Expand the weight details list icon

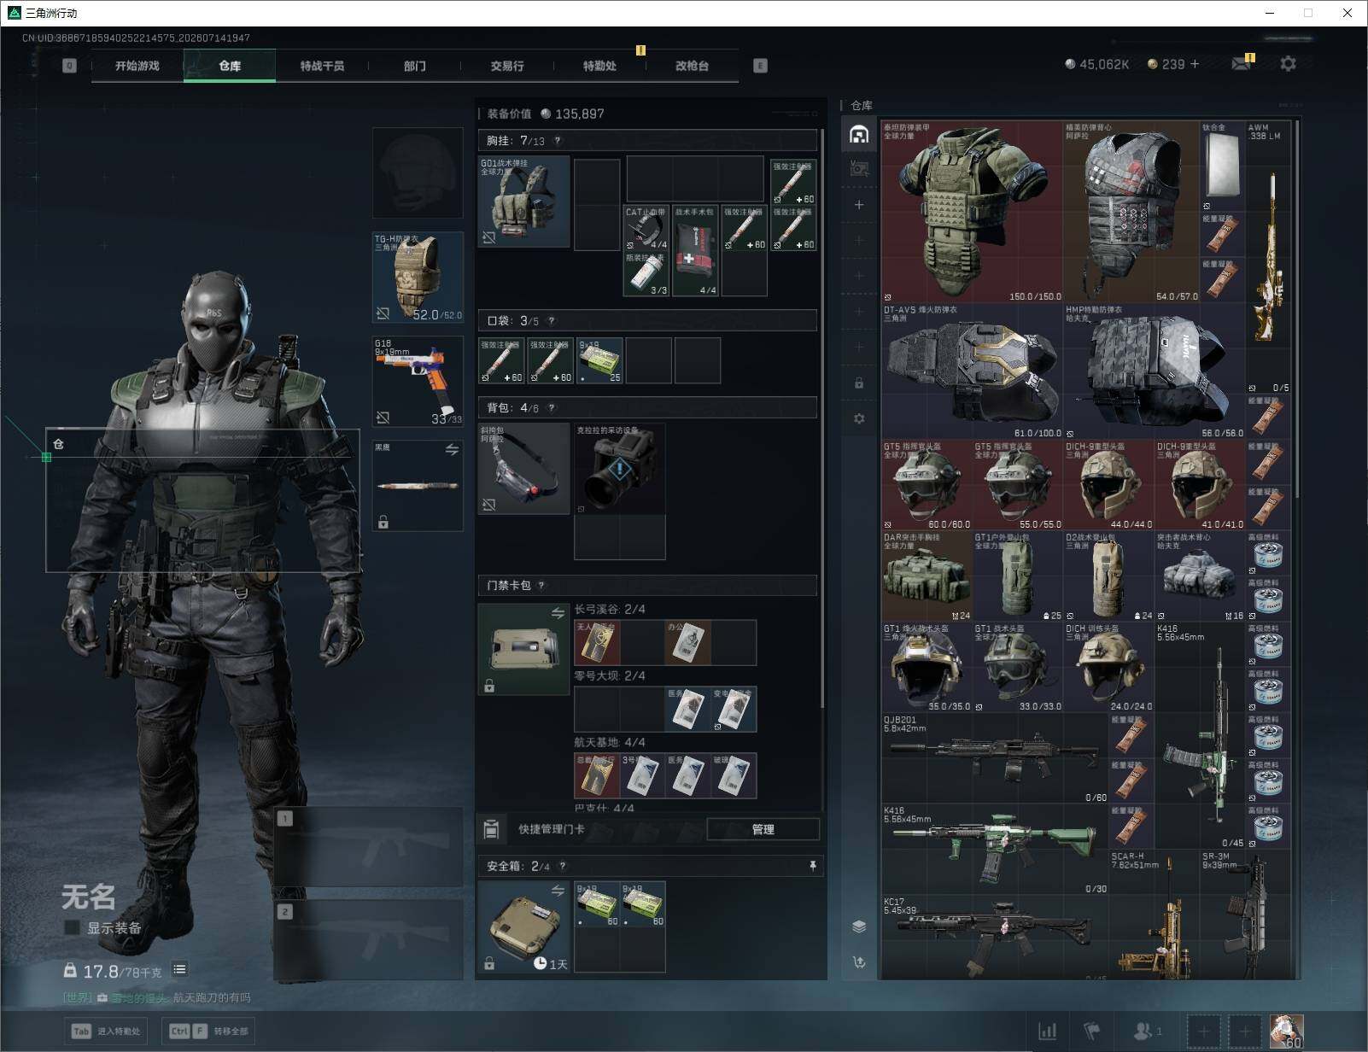coord(179,969)
